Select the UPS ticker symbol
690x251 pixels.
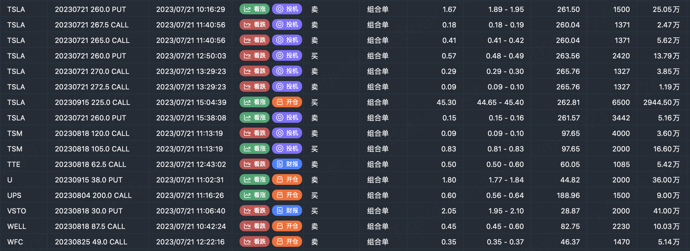click(x=14, y=195)
